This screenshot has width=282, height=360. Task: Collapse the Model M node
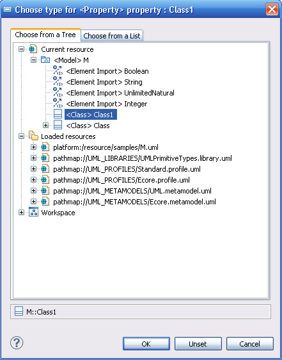pos(33,60)
